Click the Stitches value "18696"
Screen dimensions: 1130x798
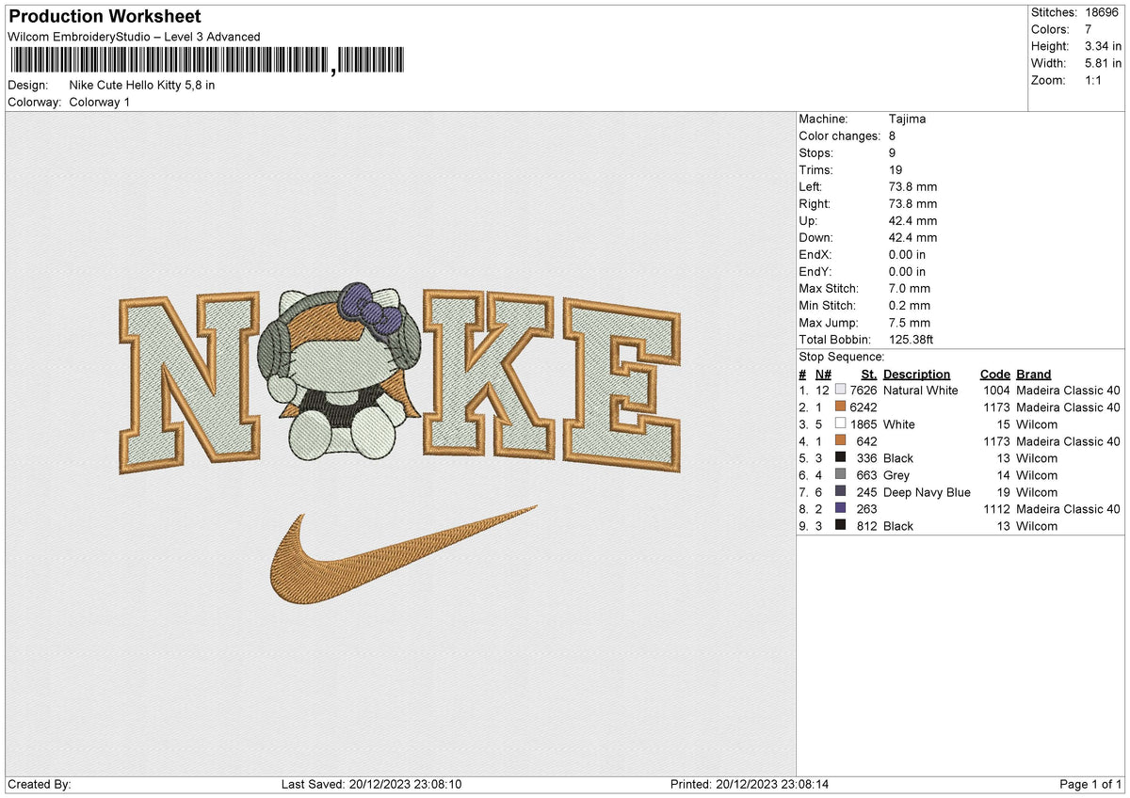[x=1103, y=12]
